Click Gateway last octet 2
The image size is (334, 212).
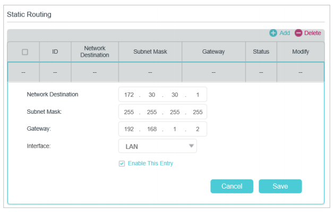pos(198,129)
